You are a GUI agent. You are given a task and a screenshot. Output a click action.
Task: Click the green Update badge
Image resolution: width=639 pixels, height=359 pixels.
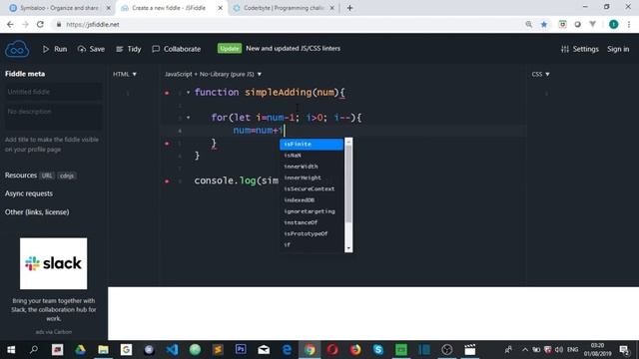230,49
